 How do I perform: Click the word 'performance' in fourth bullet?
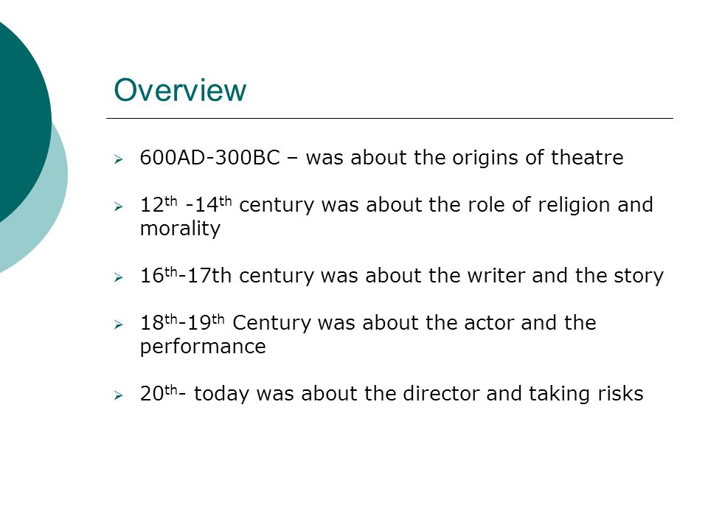(203, 347)
